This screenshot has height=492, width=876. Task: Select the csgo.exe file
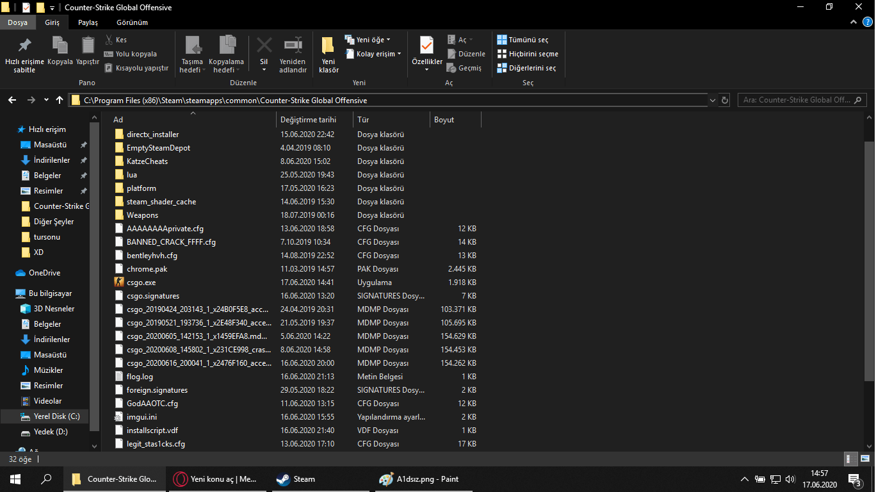141,283
